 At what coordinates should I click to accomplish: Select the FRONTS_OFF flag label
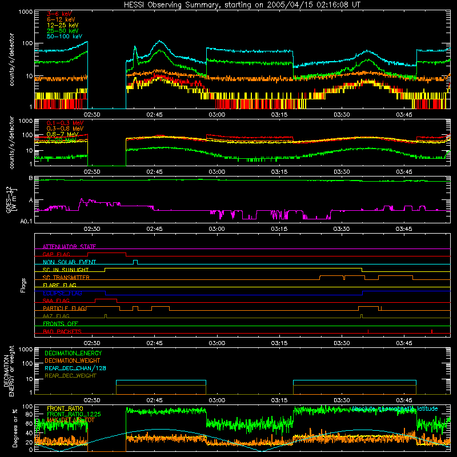[x=61, y=324]
